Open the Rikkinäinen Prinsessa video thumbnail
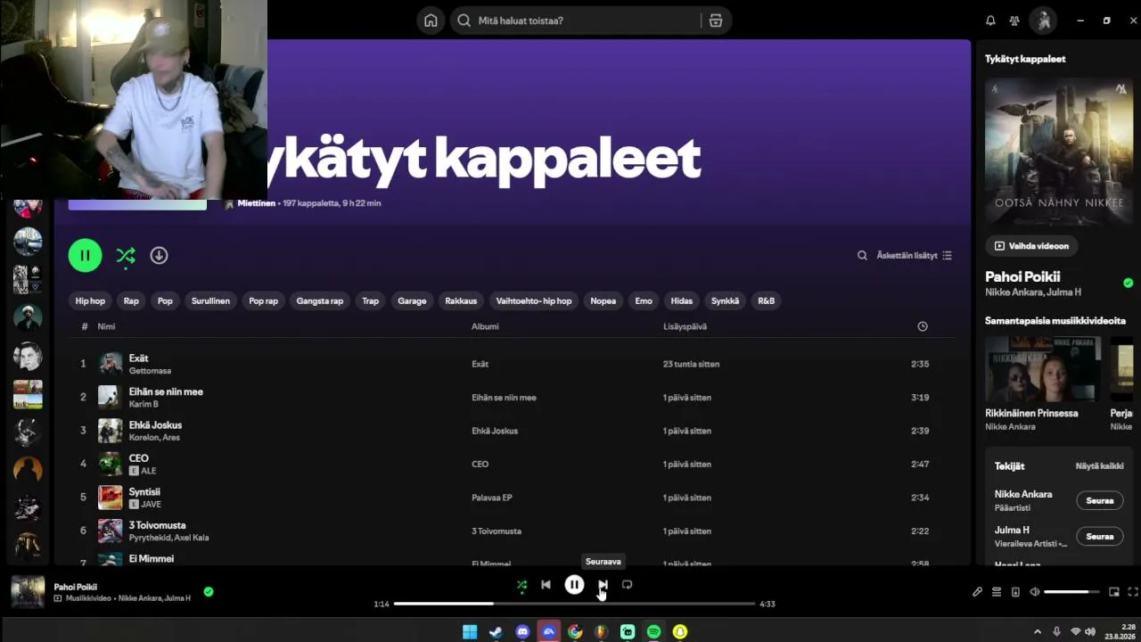Image resolution: width=1141 pixels, height=642 pixels. pos(1043,369)
